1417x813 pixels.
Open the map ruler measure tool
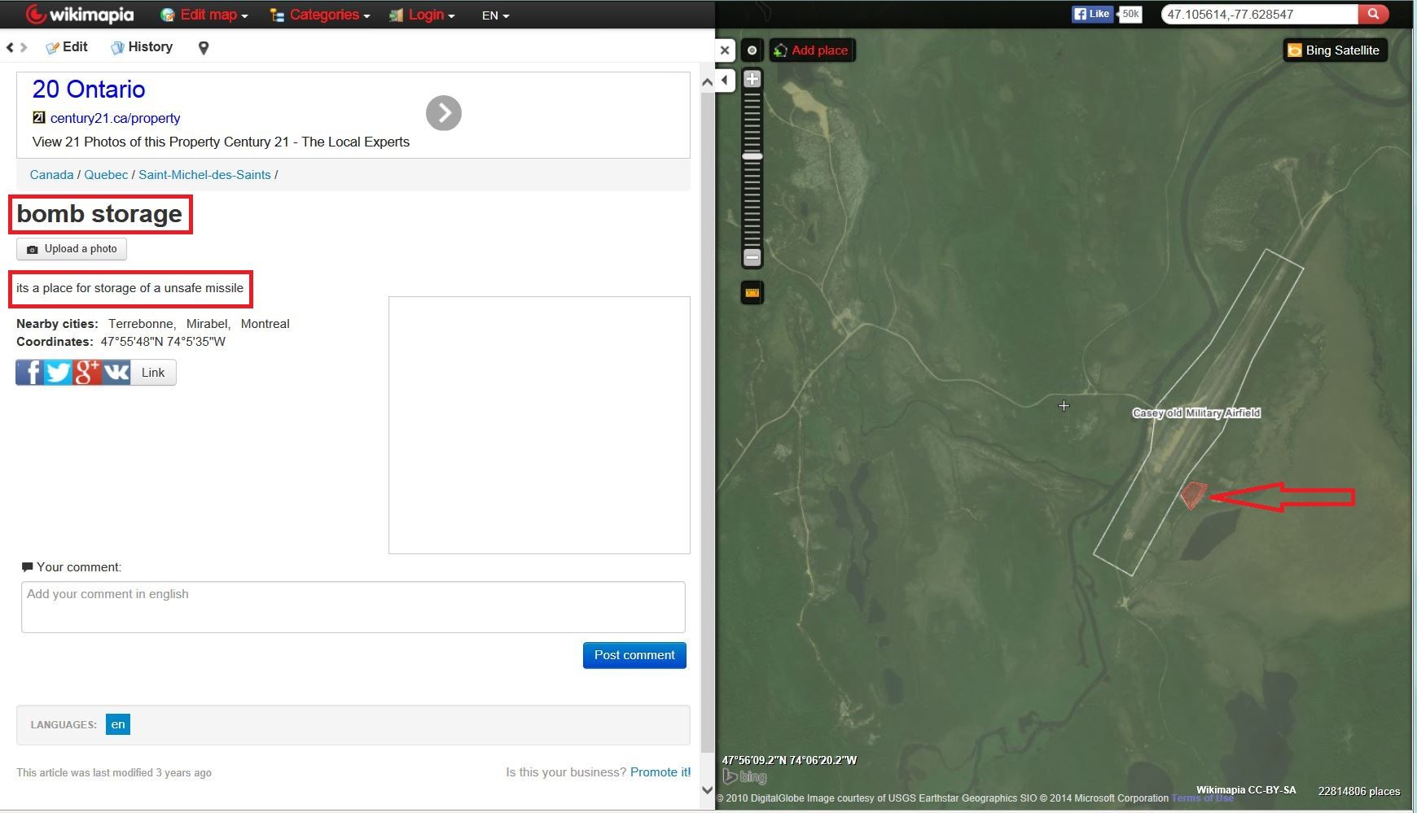pos(752,293)
